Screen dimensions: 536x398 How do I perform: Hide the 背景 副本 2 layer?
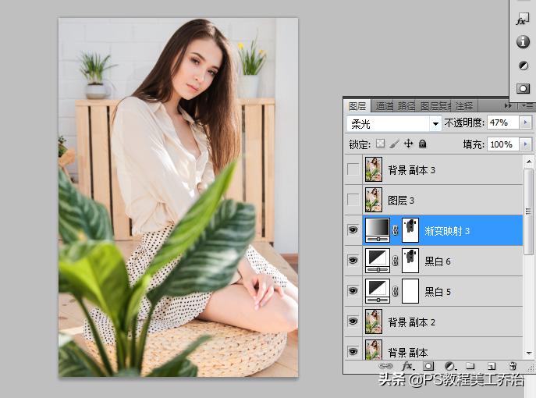click(353, 322)
